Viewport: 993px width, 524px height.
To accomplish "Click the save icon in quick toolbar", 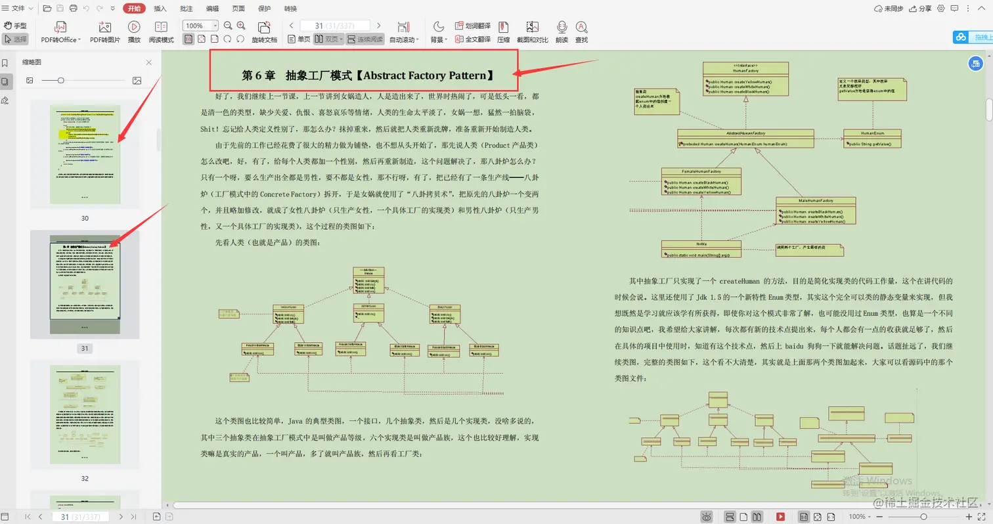I will 60,9.
